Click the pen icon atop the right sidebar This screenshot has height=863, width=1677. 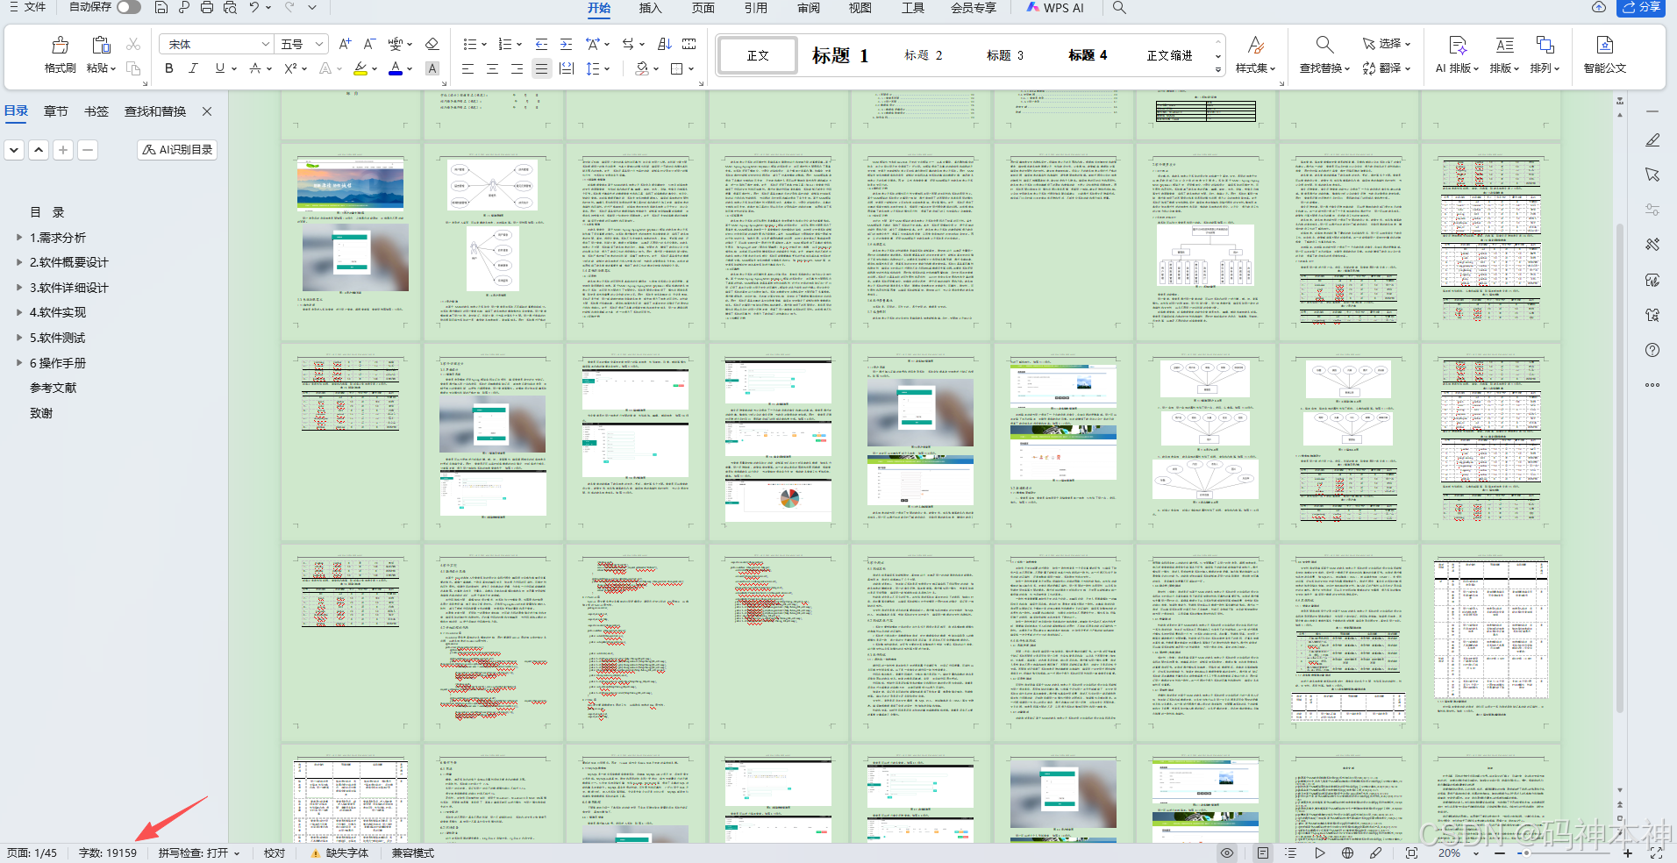1652,139
